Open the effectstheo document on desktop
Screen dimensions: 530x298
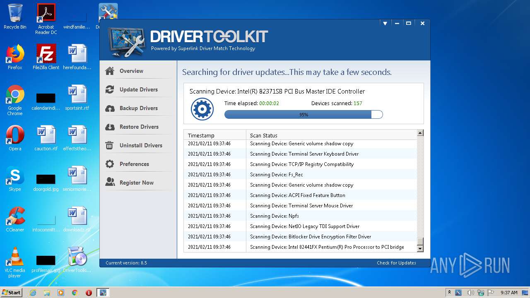tap(77, 138)
